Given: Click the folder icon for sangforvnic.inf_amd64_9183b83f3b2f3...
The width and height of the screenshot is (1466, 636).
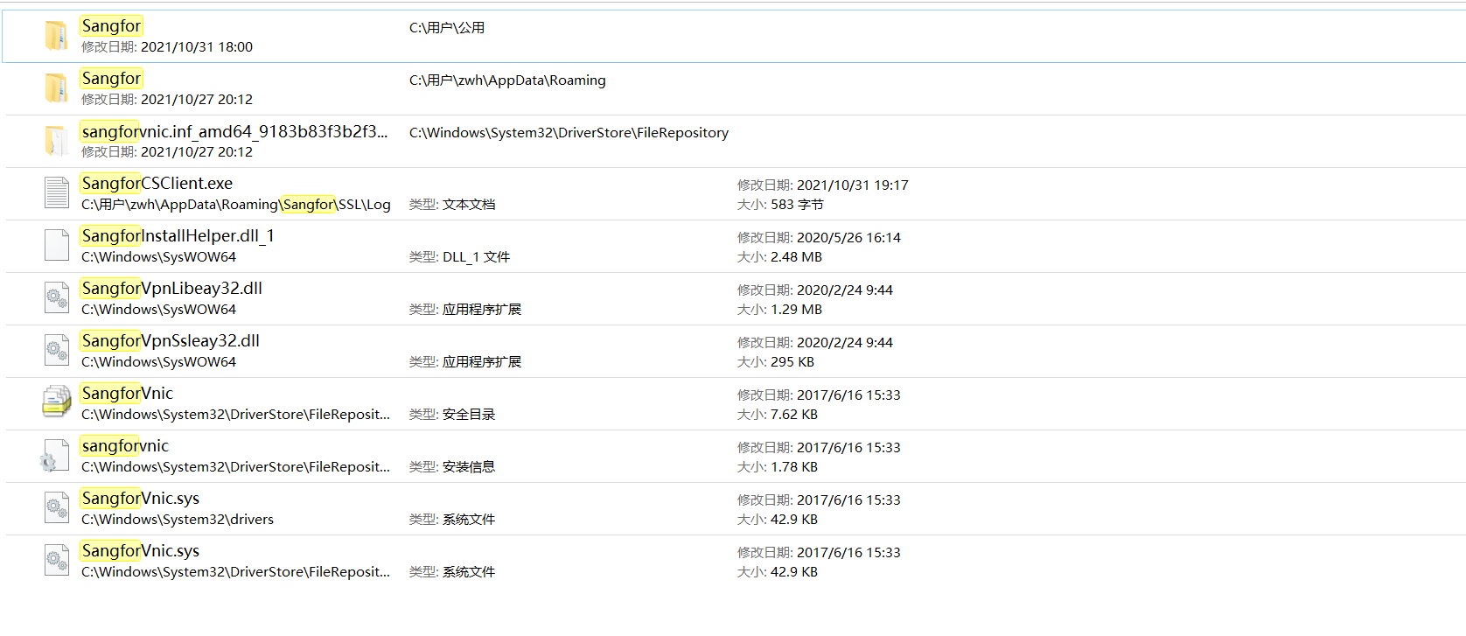Looking at the screenshot, I should click(x=56, y=141).
